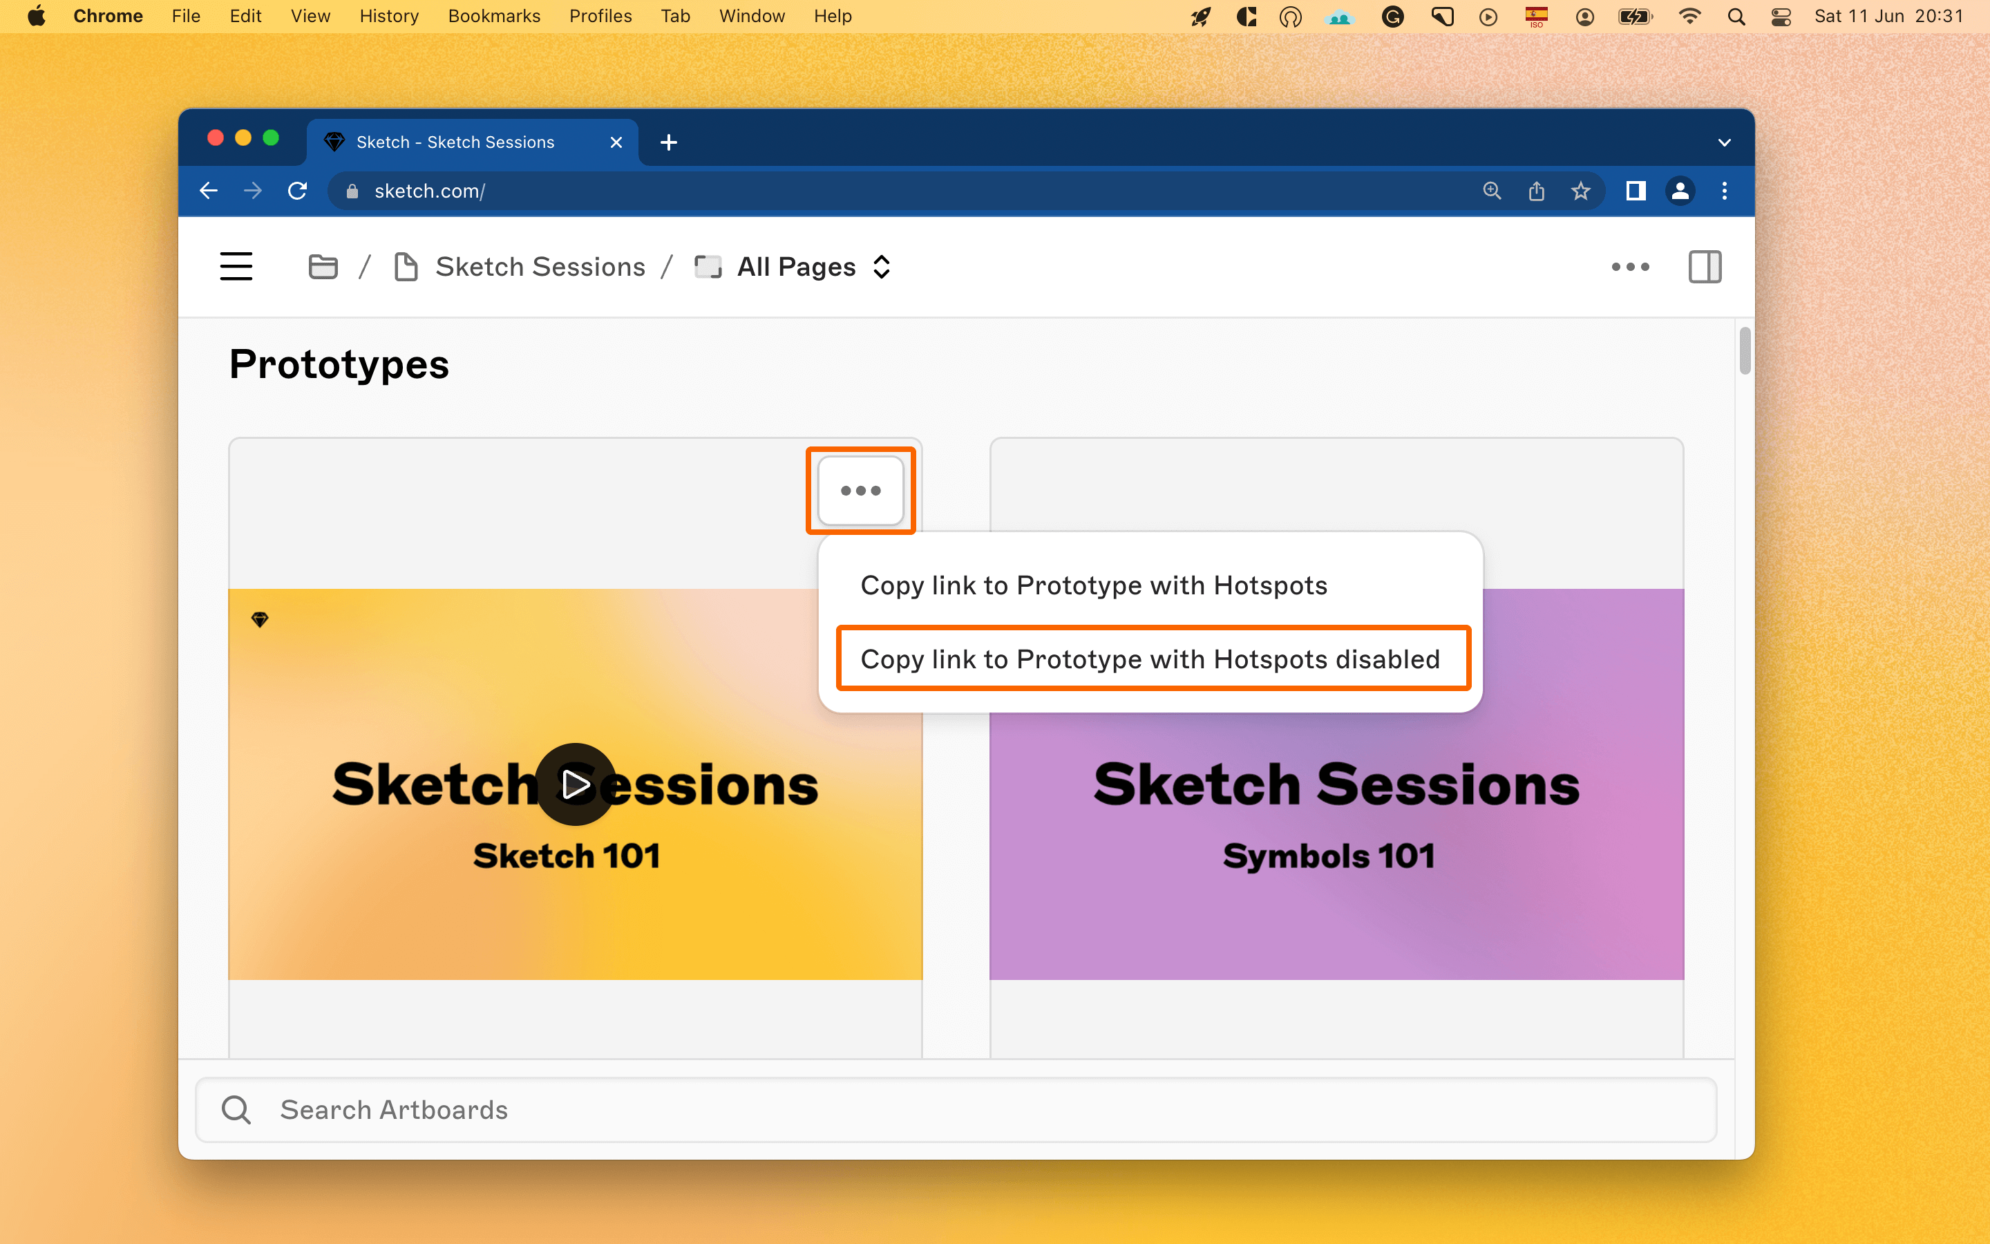Viewport: 1990px width, 1244px height.
Task: Choose Copy link with Hotspots disabled
Action: click(1150, 659)
